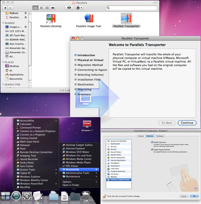Collapse the SHARED sidebar section
Image resolution: width=201 pixels, height=204 pixels.
point(3,23)
